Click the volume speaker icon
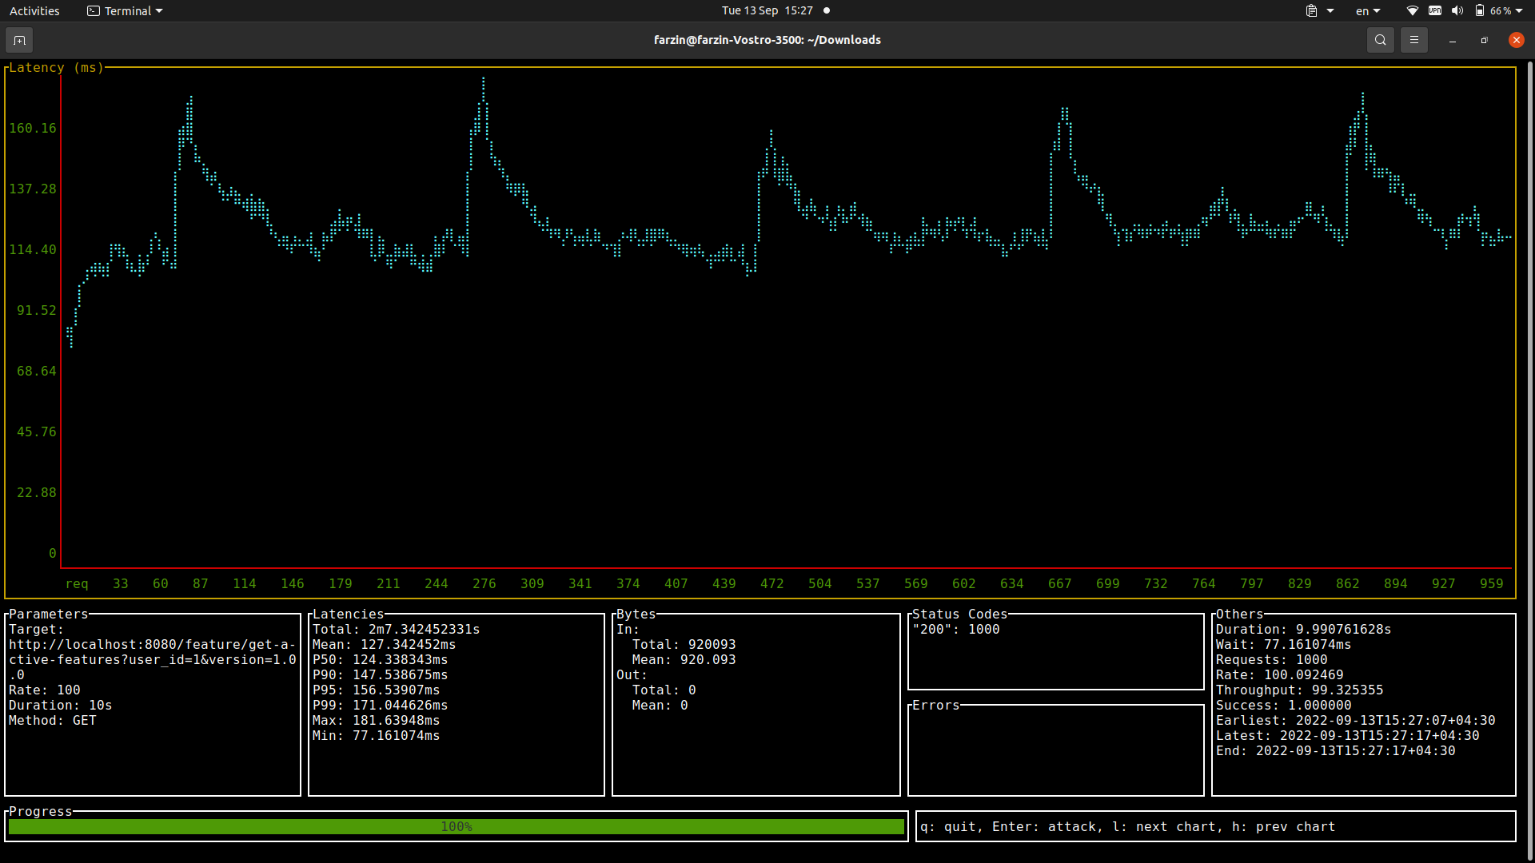The width and height of the screenshot is (1535, 863). 1457,11
